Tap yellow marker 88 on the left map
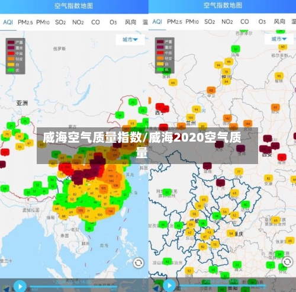 pos(63,217)
